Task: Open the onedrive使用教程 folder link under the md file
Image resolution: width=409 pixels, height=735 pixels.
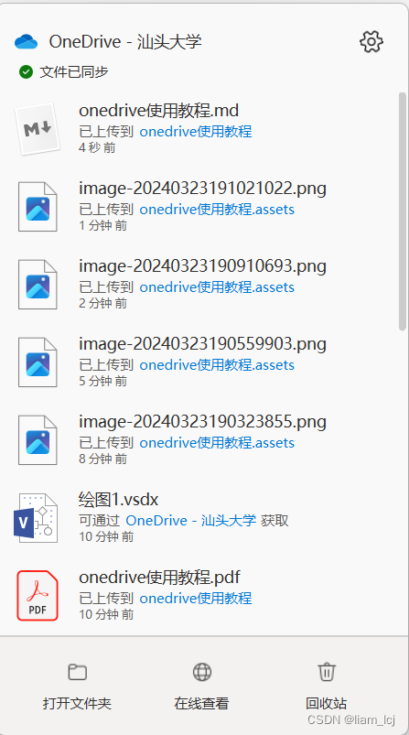Action: 196,131
